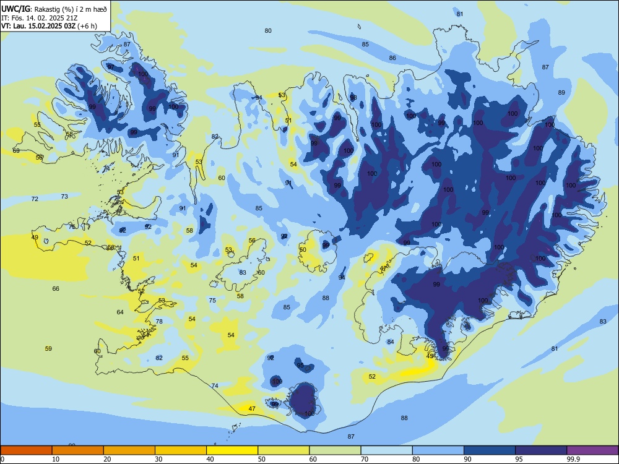The width and height of the screenshot is (619, 464).
Task: Click the humidity value '78' near Reykjavík
Action: point(159,322)
